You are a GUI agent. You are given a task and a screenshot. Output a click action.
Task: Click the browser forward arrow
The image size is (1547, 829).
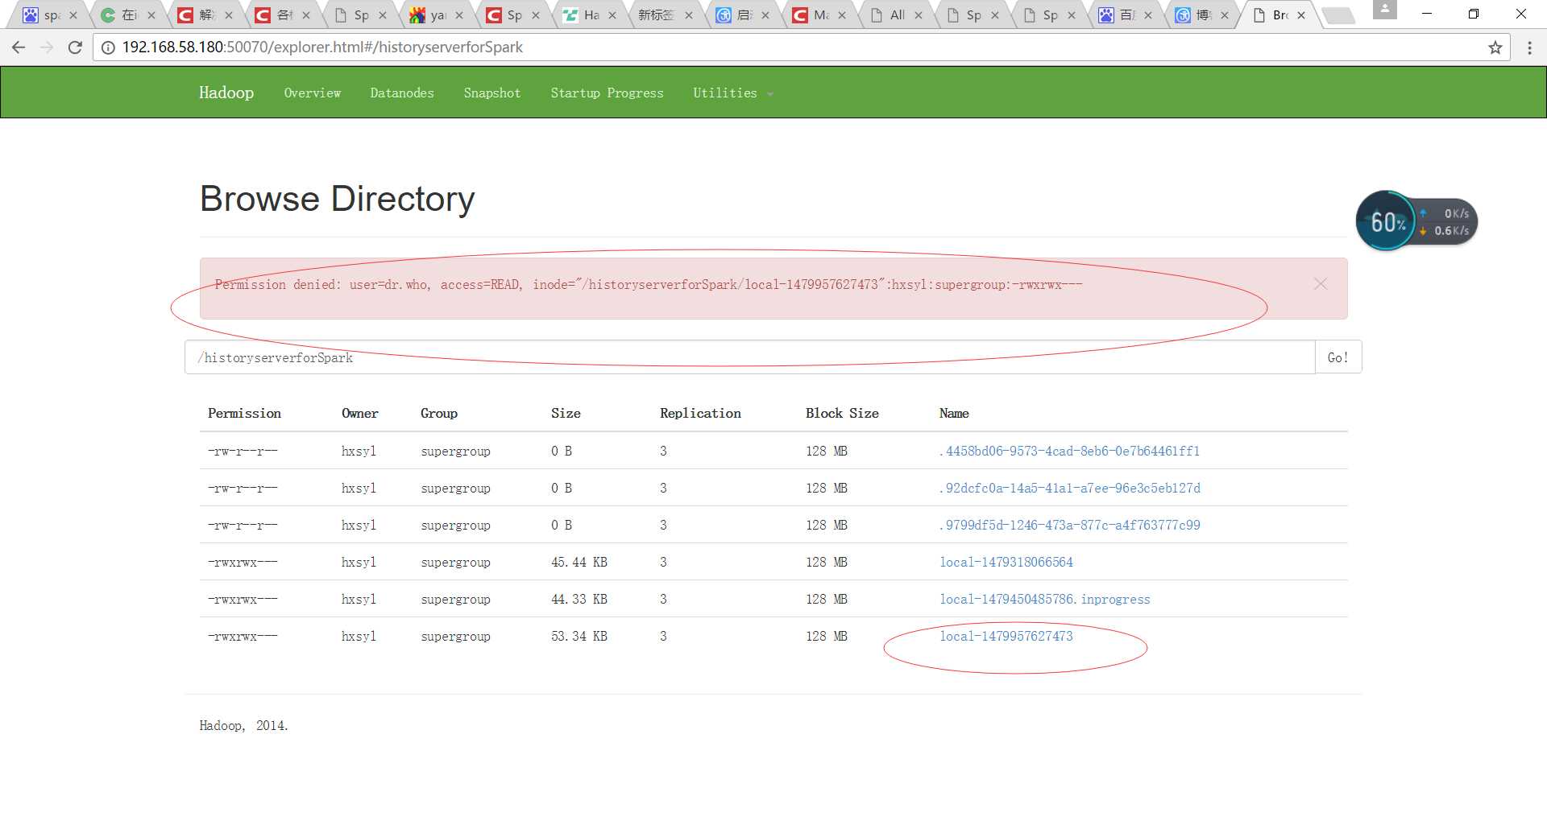click(x=47, y=47)
